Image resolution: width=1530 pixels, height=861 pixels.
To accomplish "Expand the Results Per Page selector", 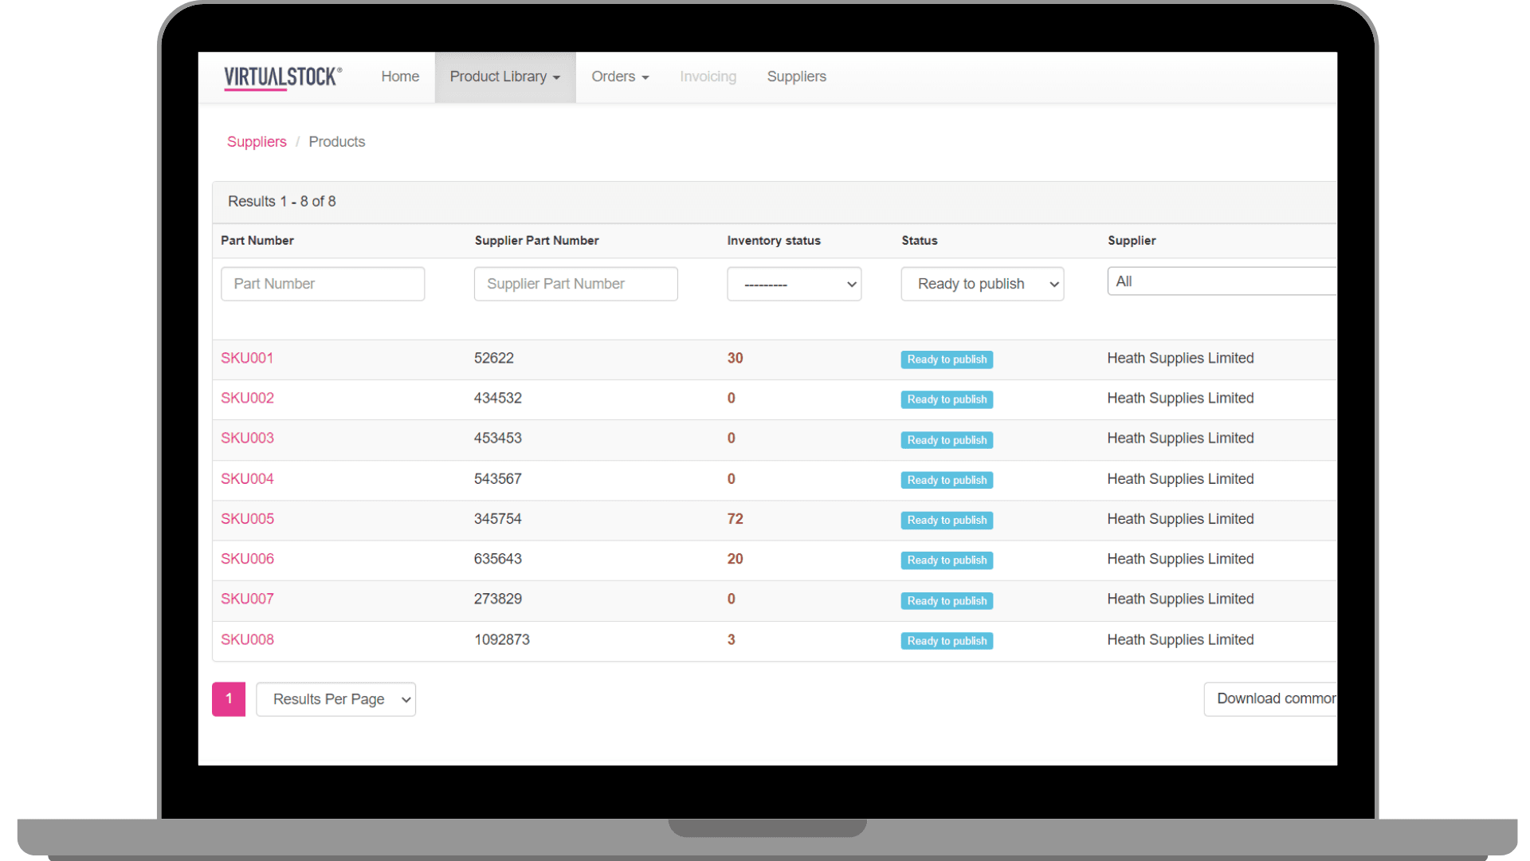I will [x=335, y=699].
